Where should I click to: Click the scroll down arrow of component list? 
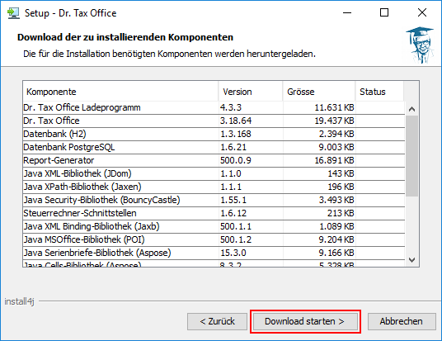[x=411, y=260]
